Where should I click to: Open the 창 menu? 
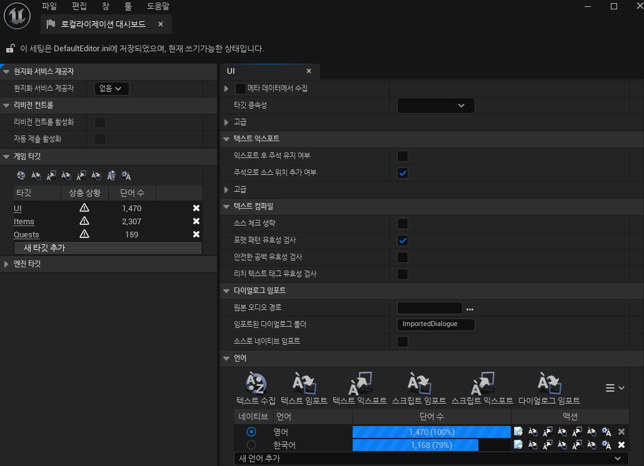pyautogui.click(x=106, y=6)
